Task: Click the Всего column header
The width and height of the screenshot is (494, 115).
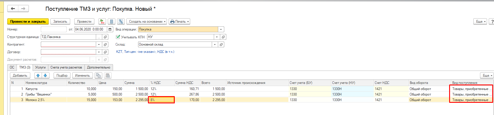Action: pos(213,83)
